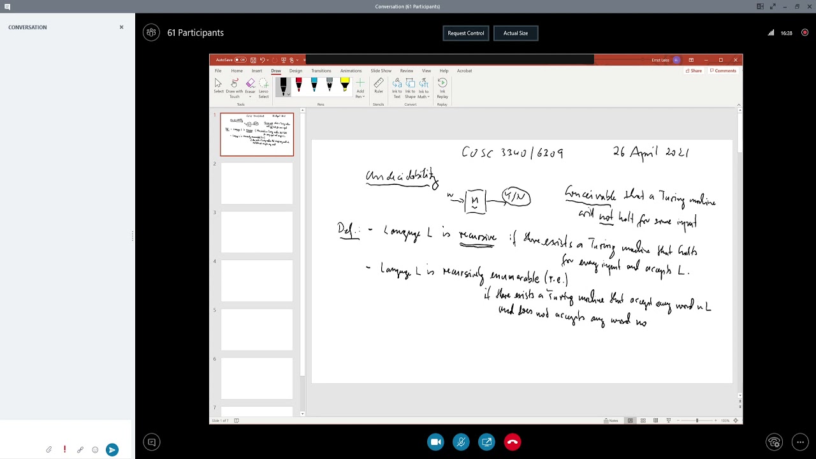
Task: Adjust the zoom slider handle
Action: tap(697, 420)
